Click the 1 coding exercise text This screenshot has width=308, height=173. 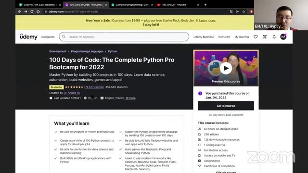tap(215, 145)
